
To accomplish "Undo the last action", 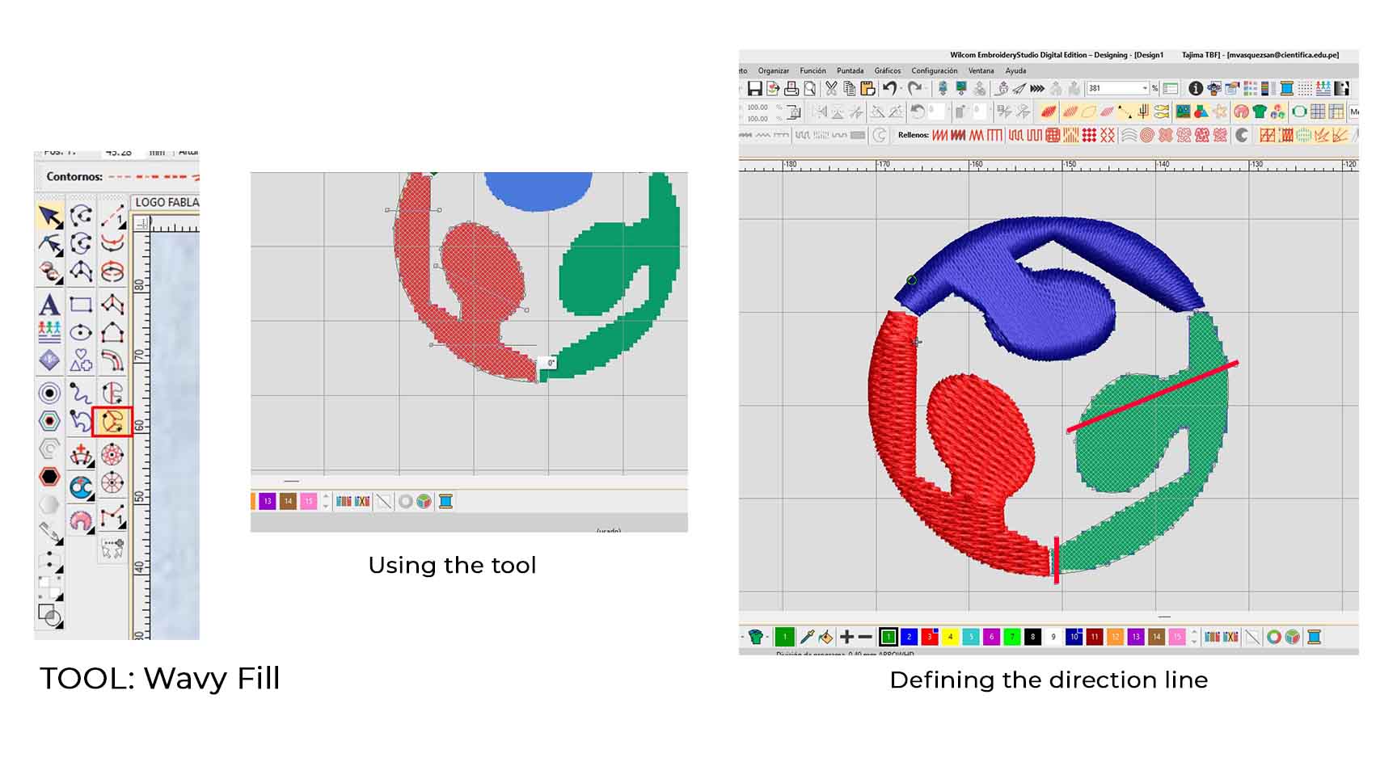I will tap(889, 89).
